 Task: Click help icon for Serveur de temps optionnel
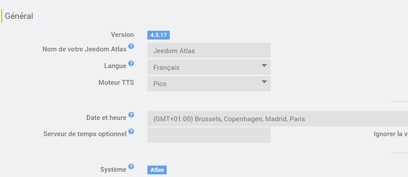tap(131, 131)
